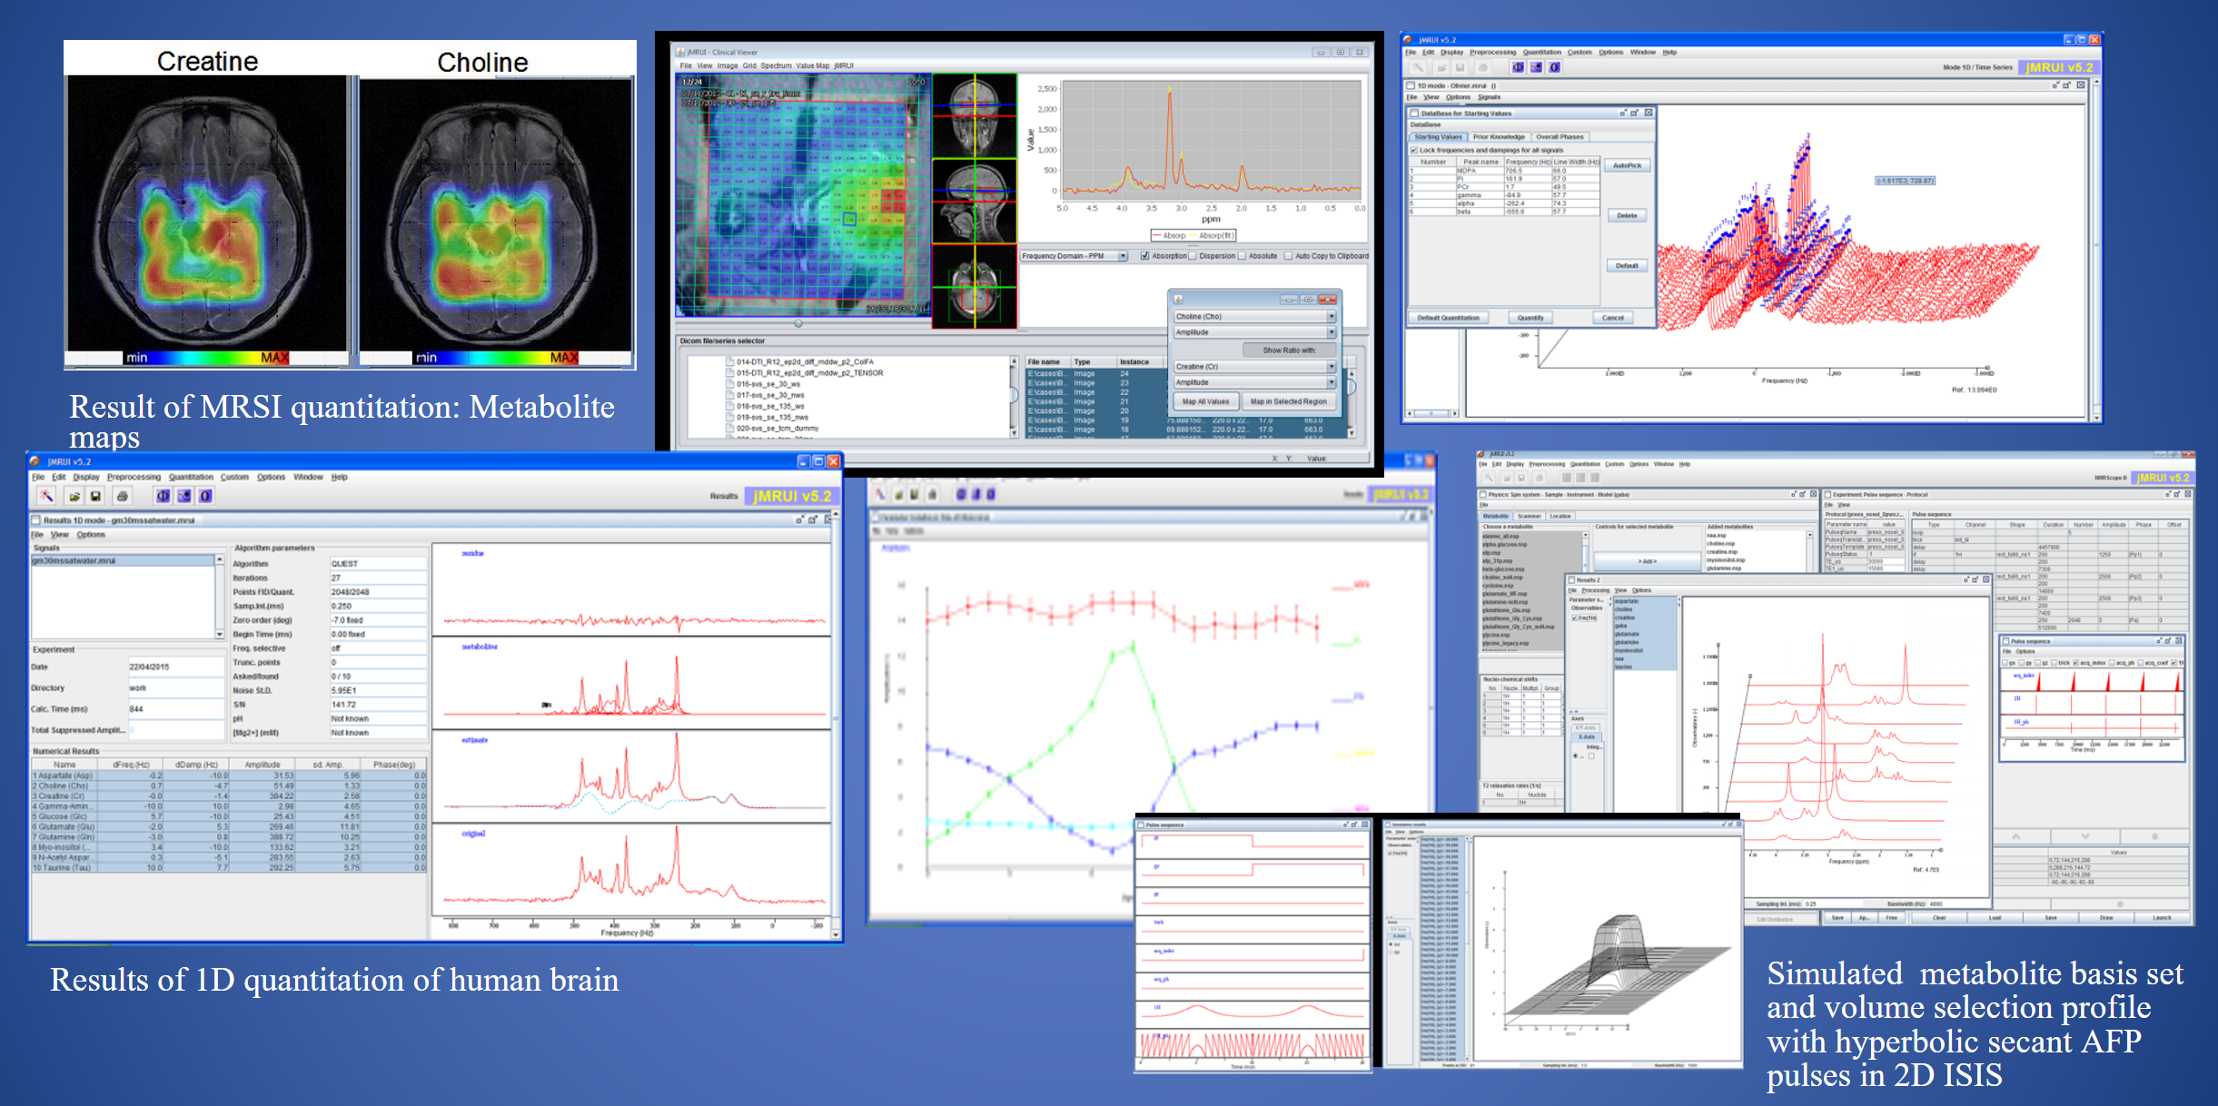Click the greyed save icon in the Olivier window toolbar
This screenshot has height=1106, width=2218.
[x=1460, y=67]
